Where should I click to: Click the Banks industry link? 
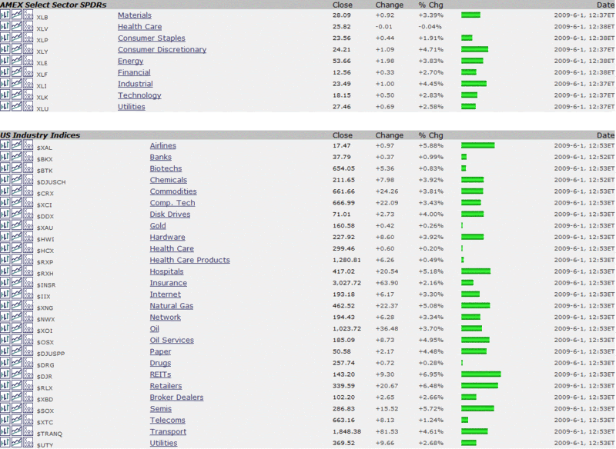pos(160,157)
